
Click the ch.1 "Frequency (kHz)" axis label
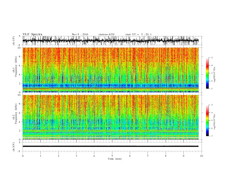16,66
